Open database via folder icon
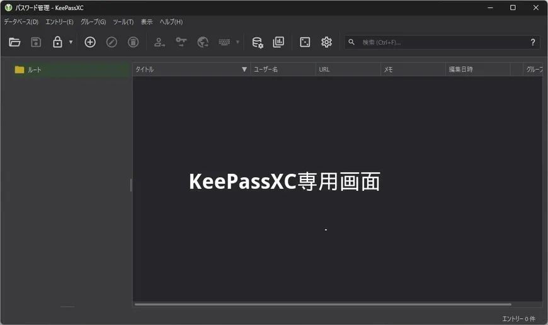This screenshot has width=548, height=325. tap(14, 42)
